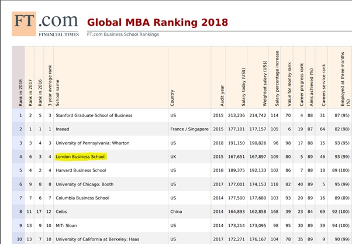Click Stanford weighted salary 214,742
352x244 pixels.
[258, 115]
